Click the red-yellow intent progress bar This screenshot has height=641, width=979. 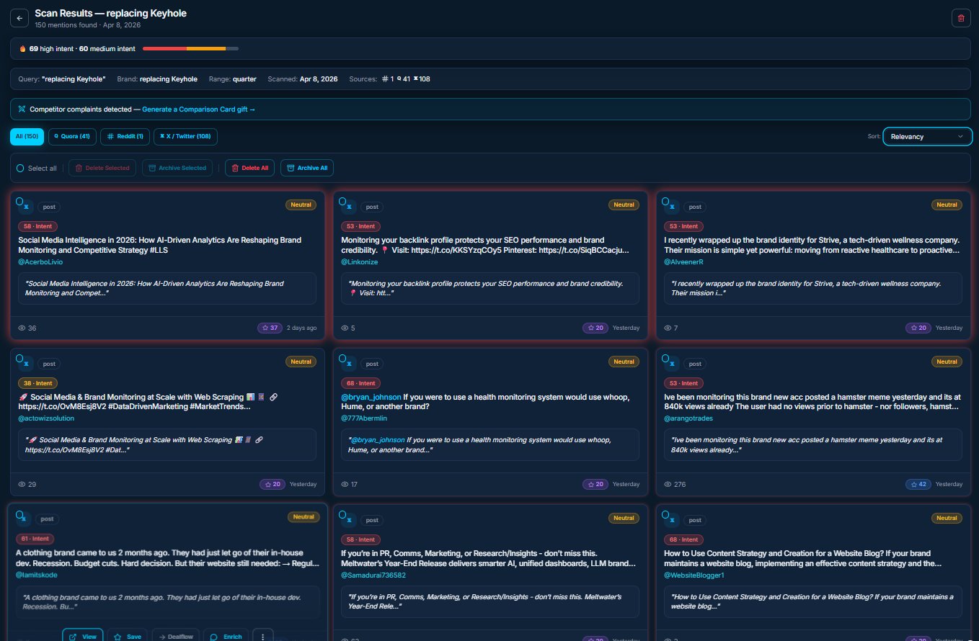191,48
